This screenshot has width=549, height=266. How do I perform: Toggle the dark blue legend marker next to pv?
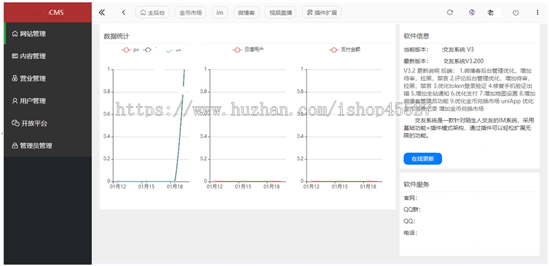[148, 50]
